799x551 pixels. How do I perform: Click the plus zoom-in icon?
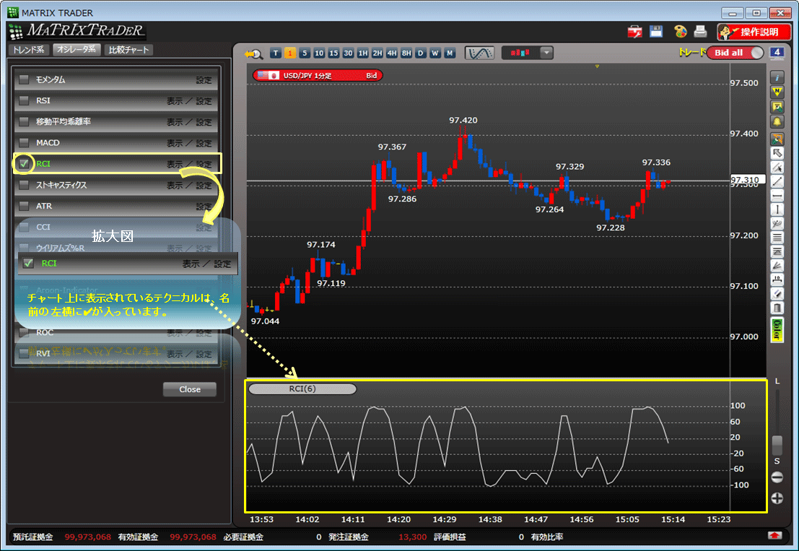point(777,498)
